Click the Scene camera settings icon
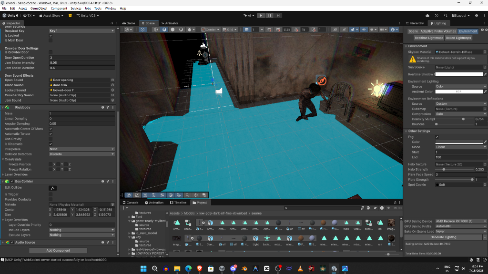 click(x=384, y=30)
